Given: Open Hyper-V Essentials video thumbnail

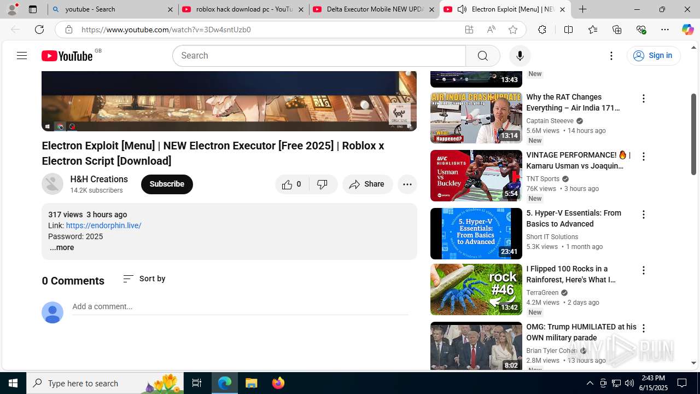Looking at the screenshot, I should [476, 234].
